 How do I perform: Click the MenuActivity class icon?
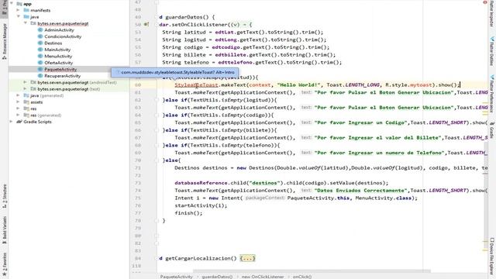pos(40,56)
